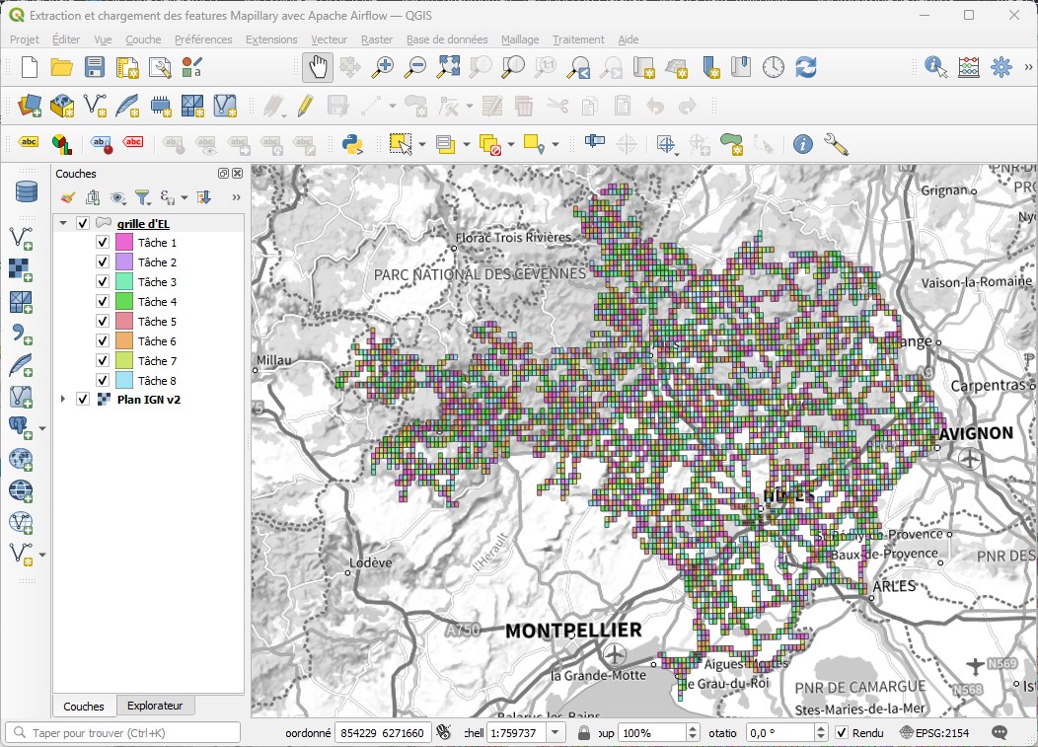1038x747 pixels.
Task: Click the pink Tâche 1 color swatch
Action: (123, 243)
